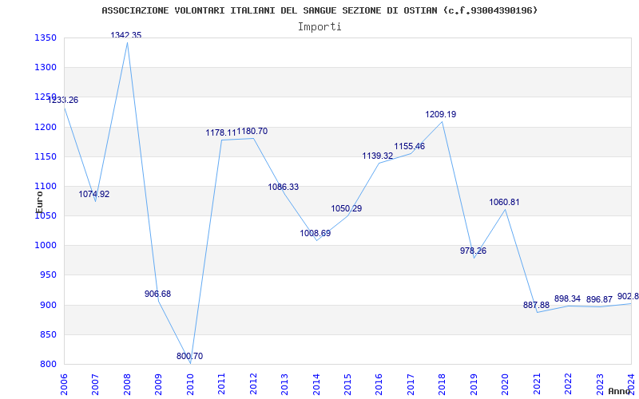Image resolution: width=639 pixels, height=399 pixels.
Task: Click the 1300 y-axis tick label
Action: (x=46, y=68)
